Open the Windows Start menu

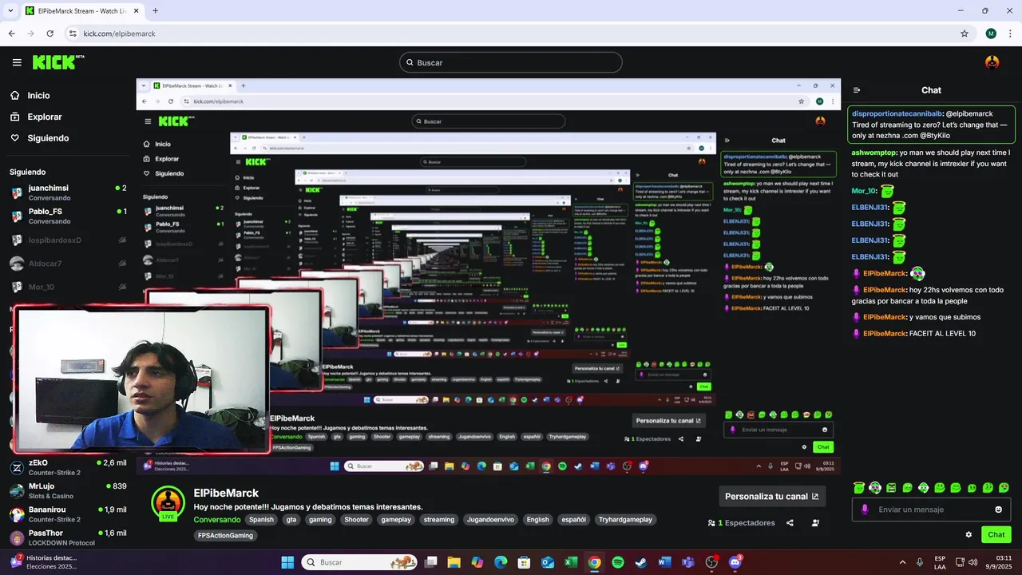click(287, 562)
